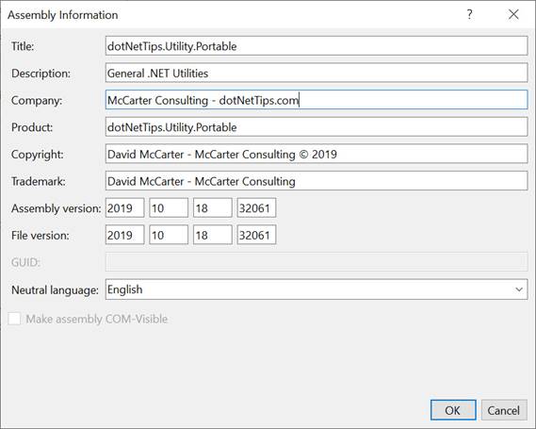Edit the Copyright text field
The width and height of the screenshot is (536, 429).
(x=317, y=154)
